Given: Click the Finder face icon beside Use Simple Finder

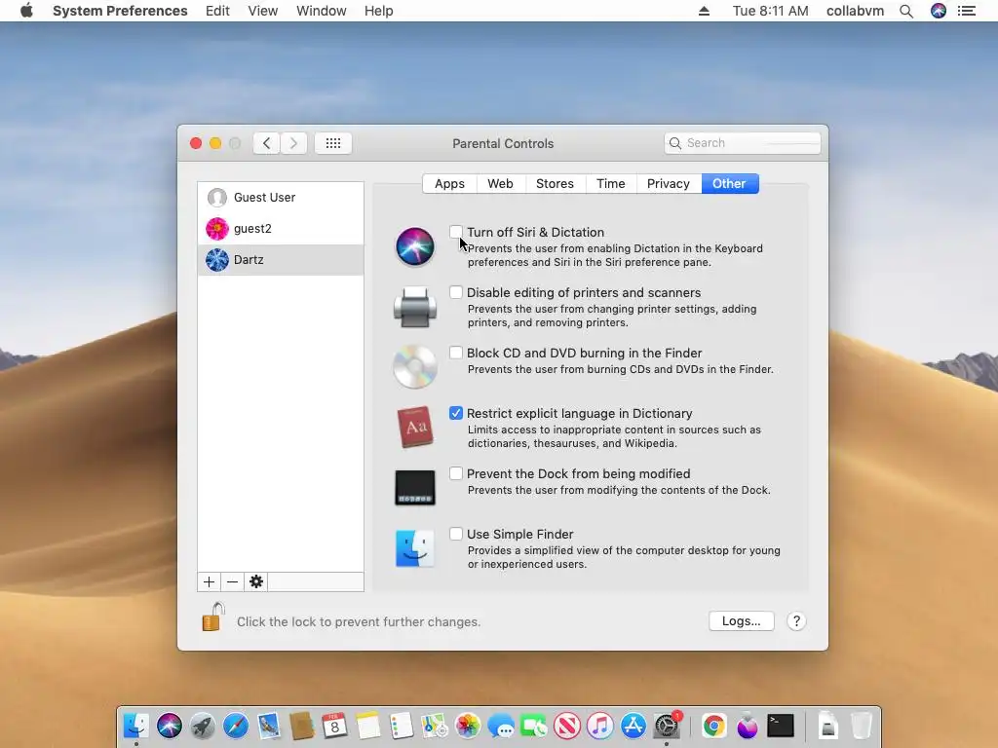Looking at the screenshot, I should click(x=415, y=548).
